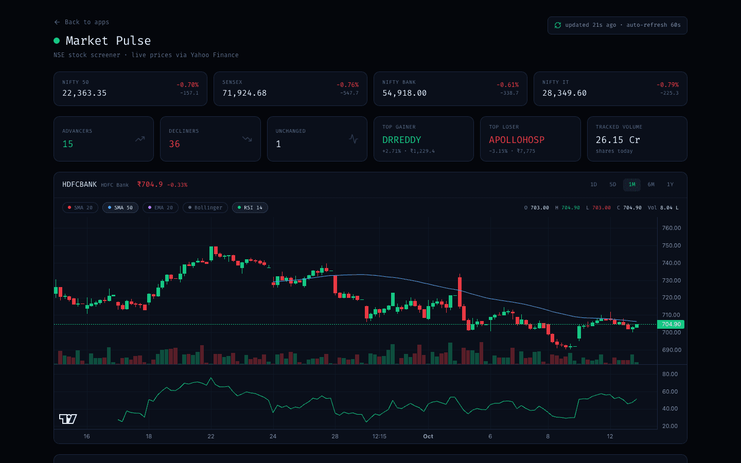Click the Oct marker on time axis
Viewport: 741px width, 463px height.
pyautogui.click(x=428, y=436)
